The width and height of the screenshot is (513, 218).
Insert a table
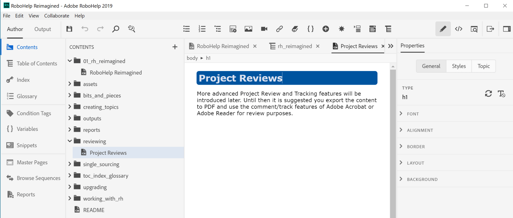[x=233, y=29]
